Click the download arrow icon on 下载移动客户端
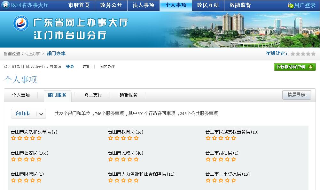The height and width of the screenshot is (190, 320). tap(310, 67)
